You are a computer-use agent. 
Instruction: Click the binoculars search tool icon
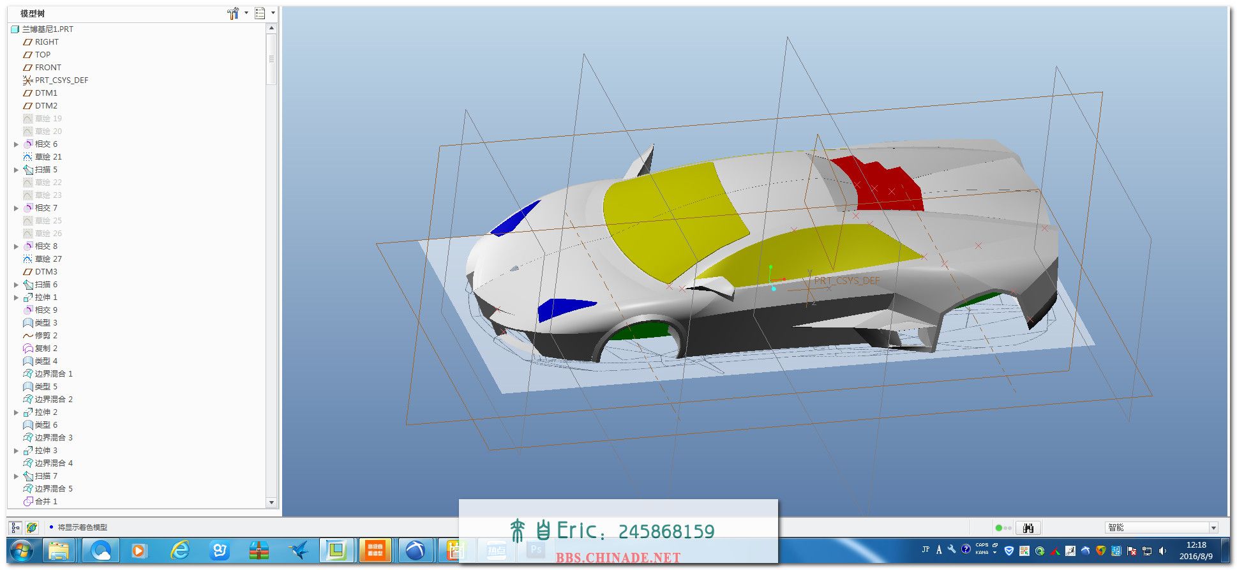tap(1028, 528)
